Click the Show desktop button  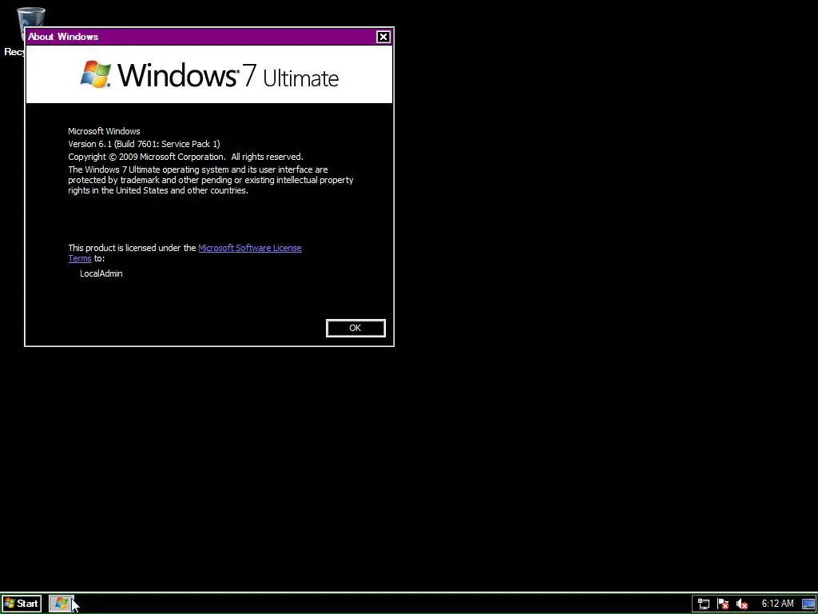pyautogui.click(x=808, y=604)
